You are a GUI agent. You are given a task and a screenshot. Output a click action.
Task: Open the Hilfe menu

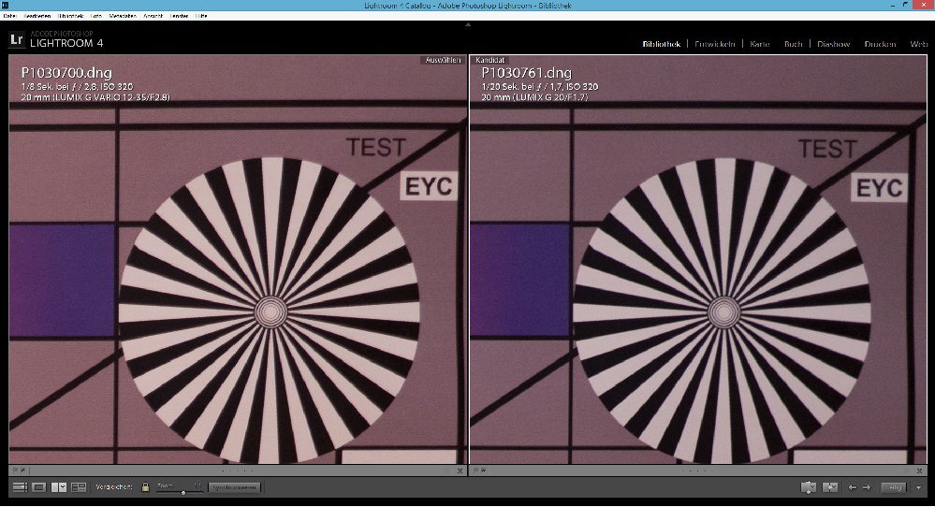tap(201, 16)
